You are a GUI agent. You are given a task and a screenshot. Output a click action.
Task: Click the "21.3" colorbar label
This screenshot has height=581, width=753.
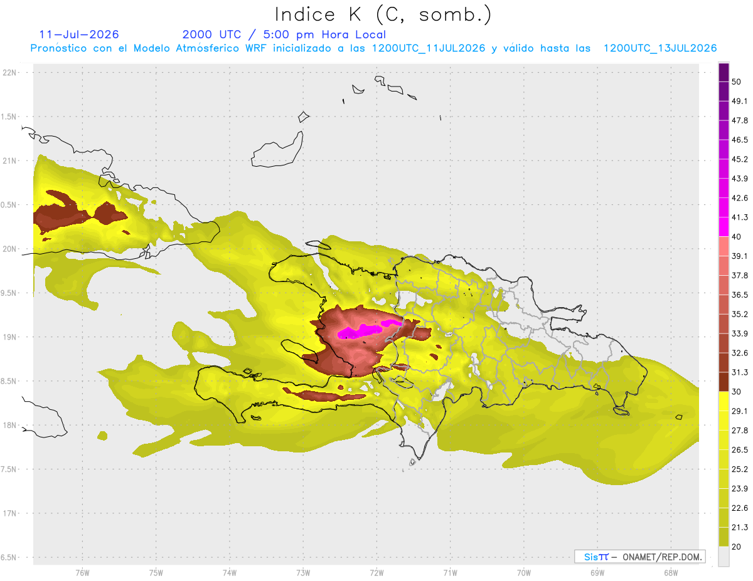coord(739,528)
